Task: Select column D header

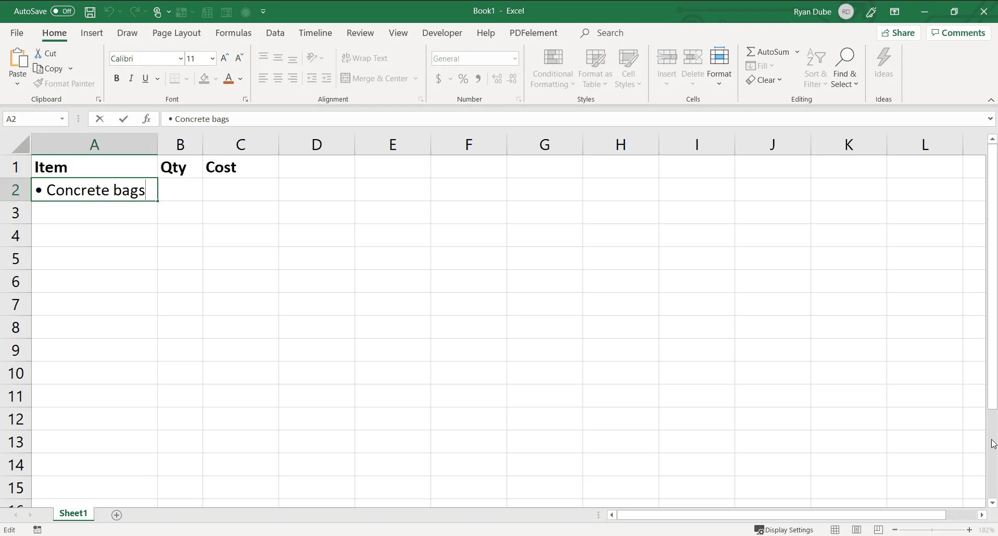Action: [x=317, y=144]
